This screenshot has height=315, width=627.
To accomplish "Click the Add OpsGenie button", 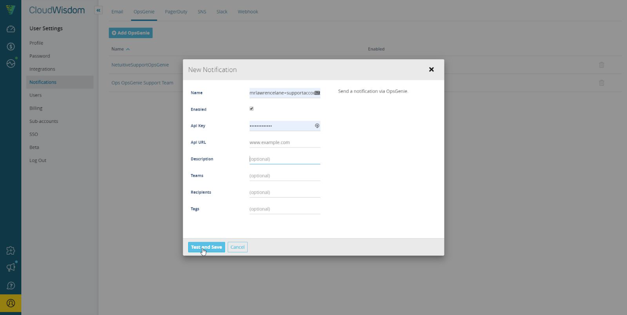I will pos(131,33).
